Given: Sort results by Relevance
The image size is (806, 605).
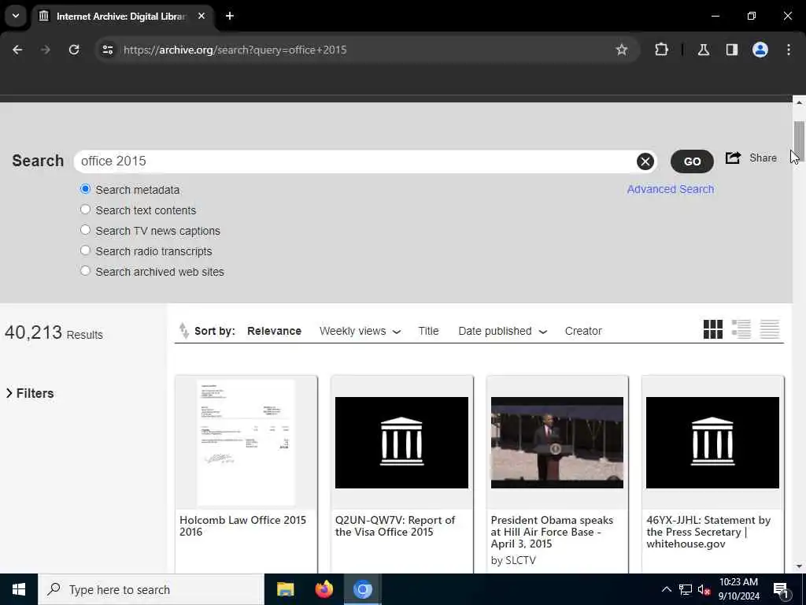Looking at the screenshot, I should 274,331.
